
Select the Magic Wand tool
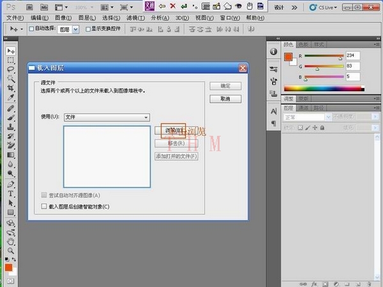10,78
